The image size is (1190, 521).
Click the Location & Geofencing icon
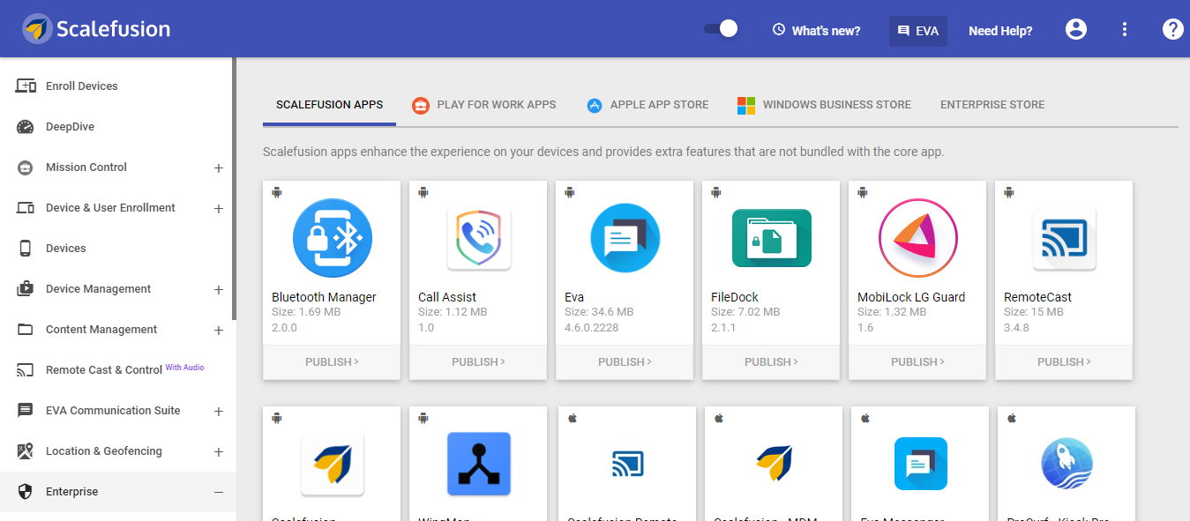pos(26,451)
